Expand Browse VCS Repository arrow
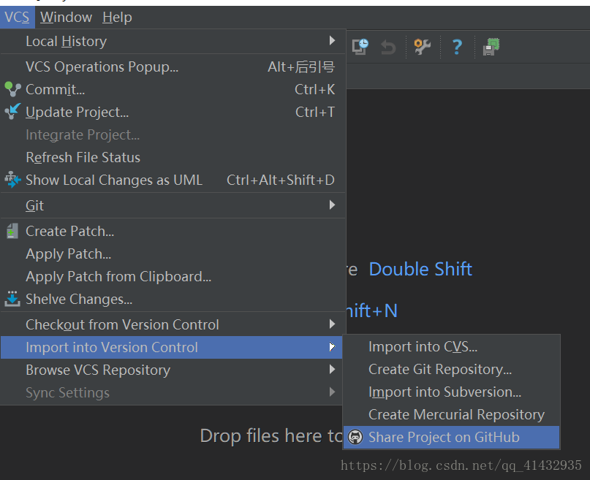 click(332, 370)
